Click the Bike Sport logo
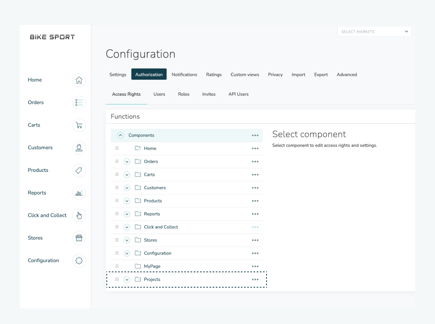 52,37
